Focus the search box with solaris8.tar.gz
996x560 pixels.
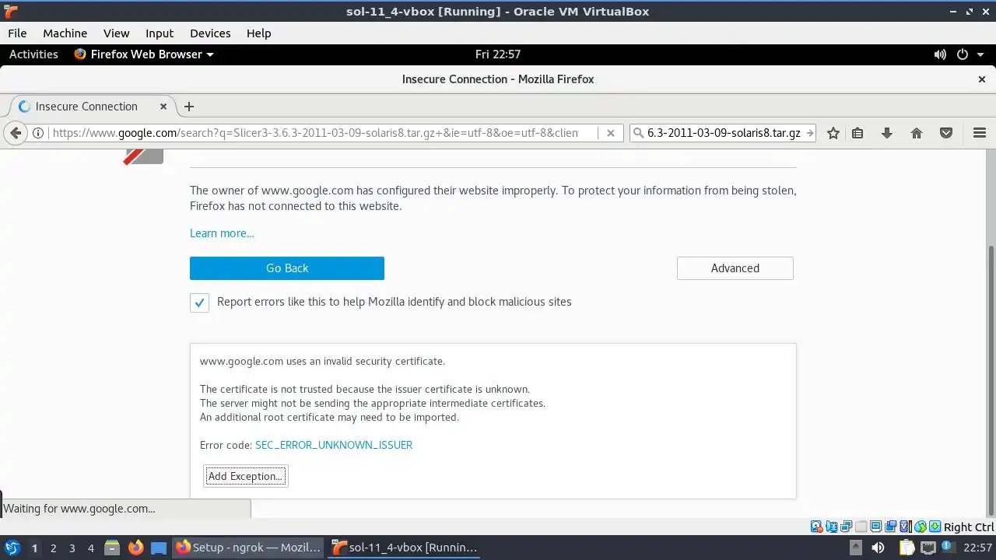pyautogui.click(x=724, y=133)
